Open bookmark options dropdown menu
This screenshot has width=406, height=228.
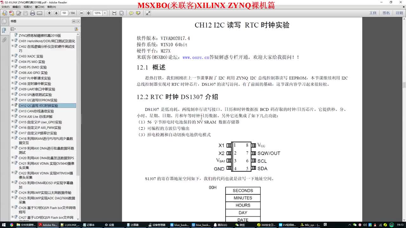pyautogui.click(x=13, y=29)
